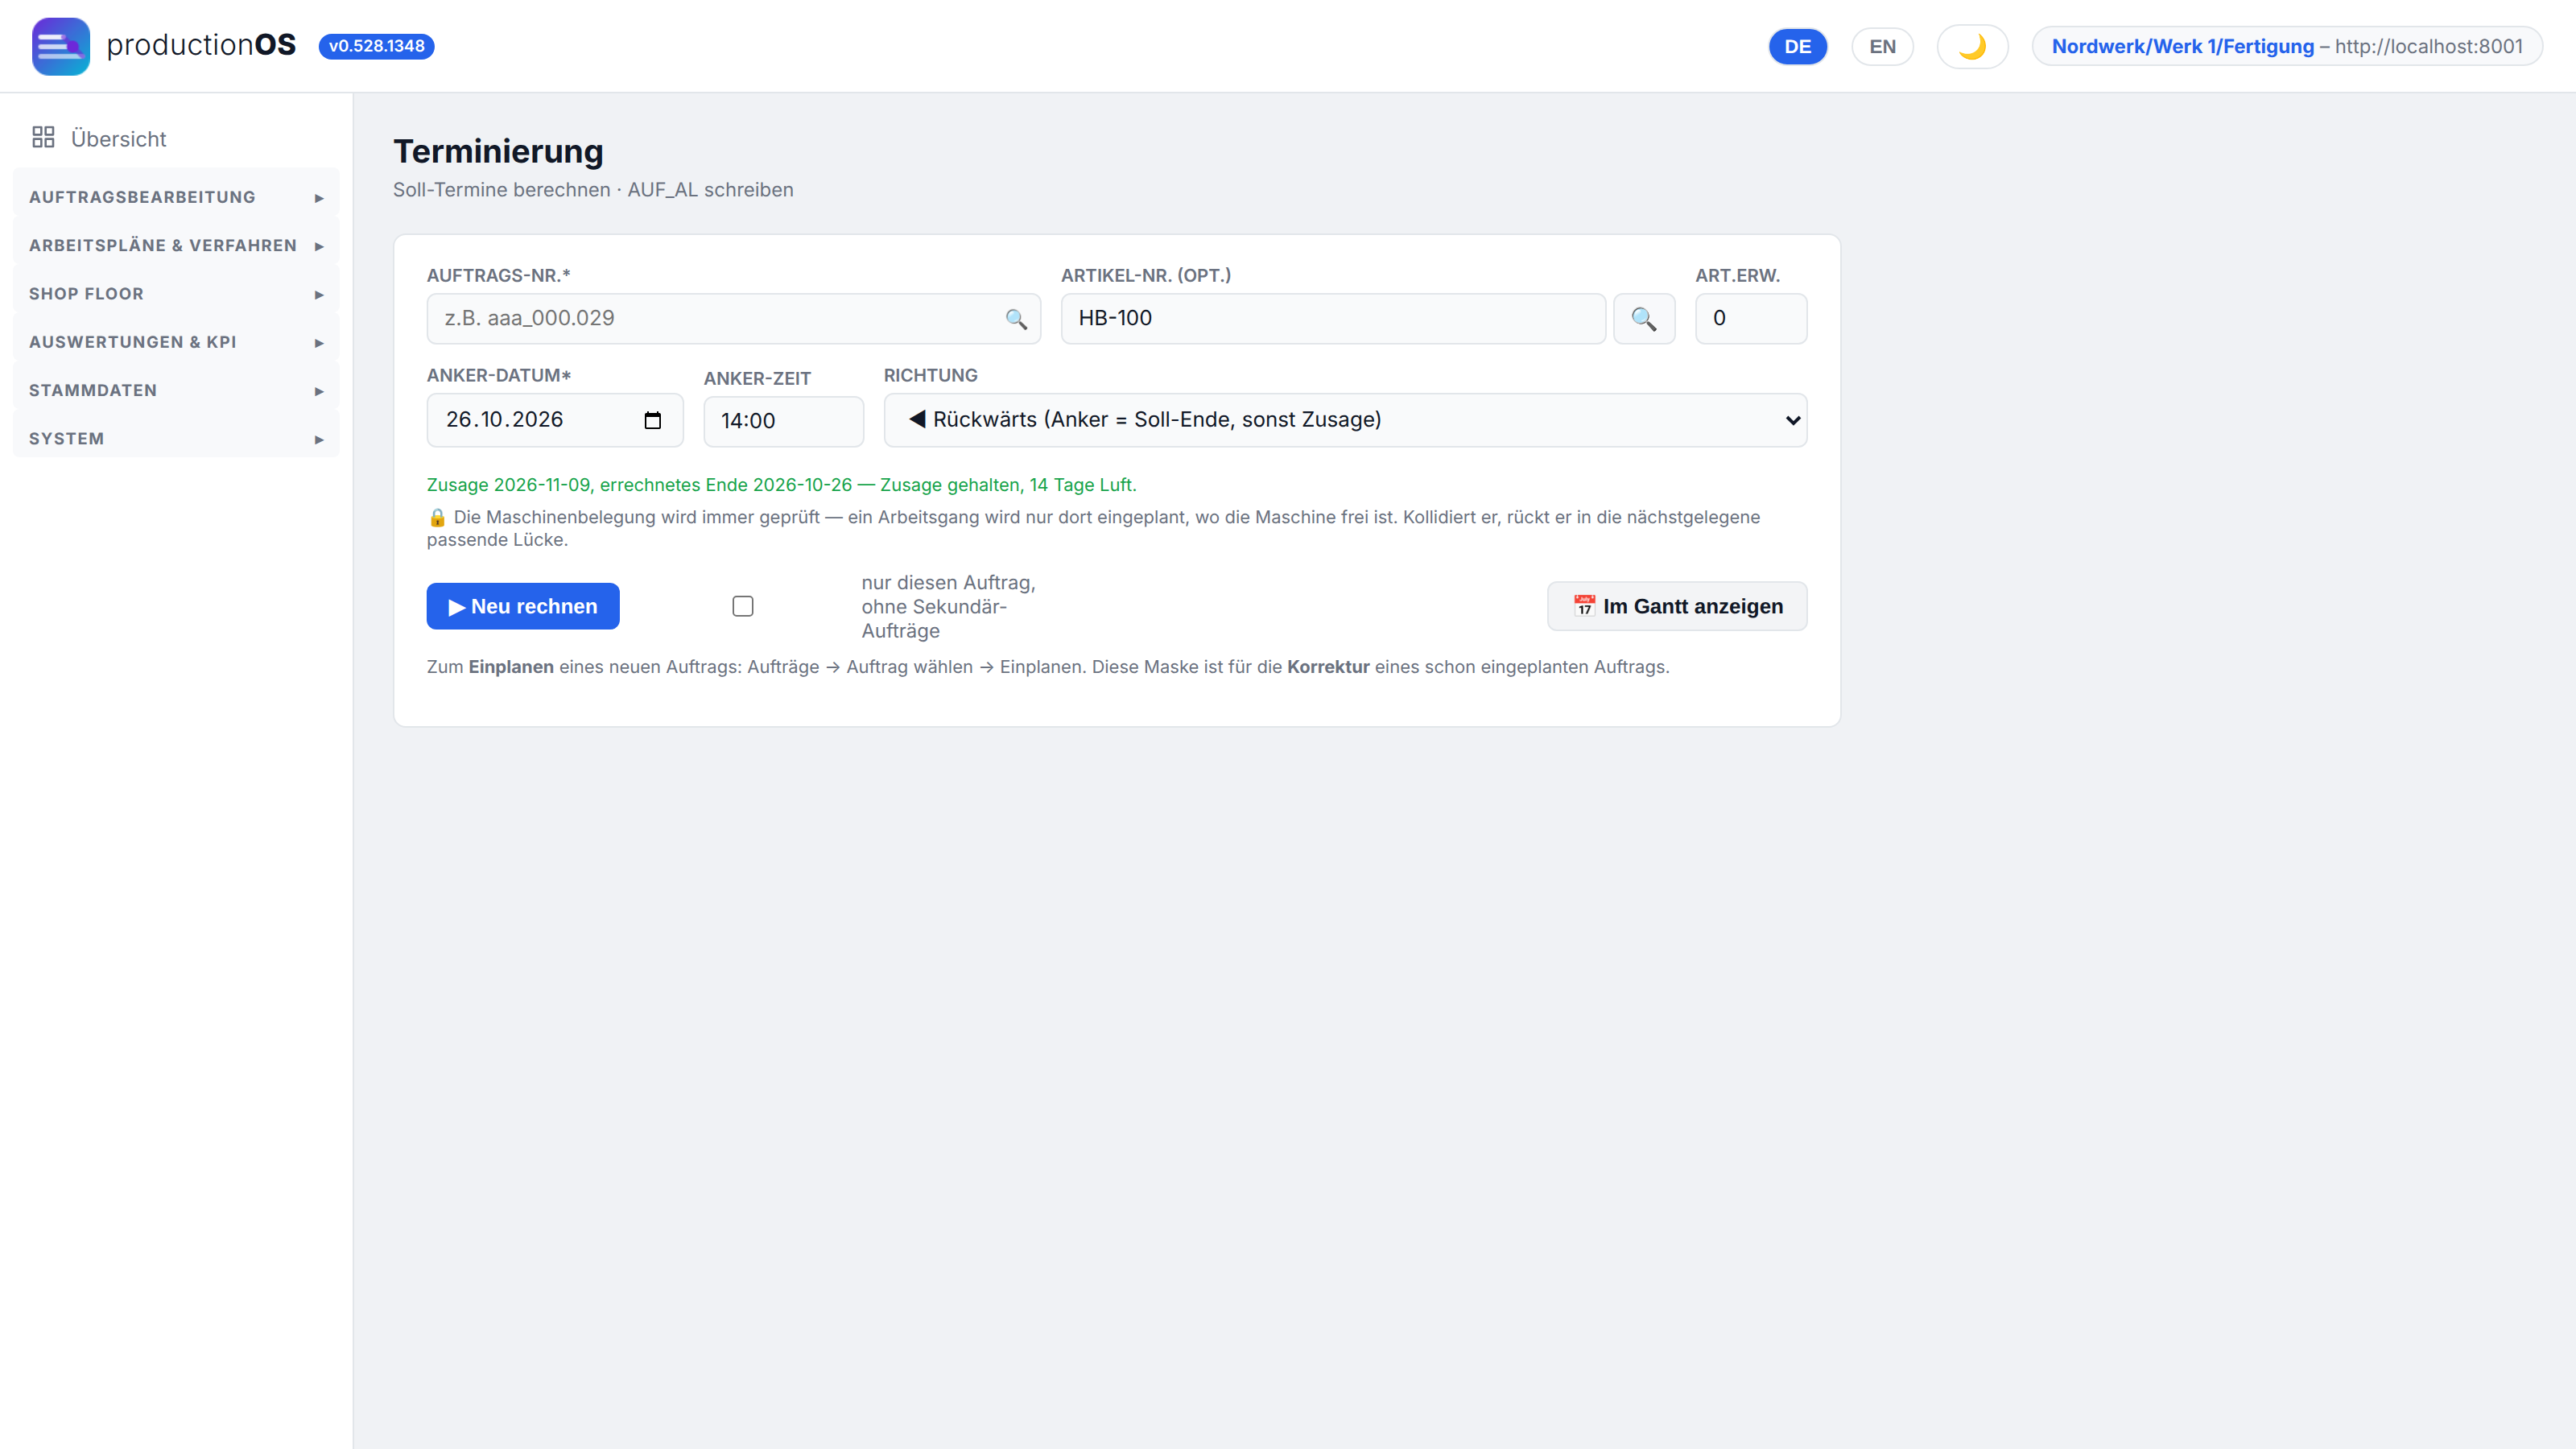Enable 'nur diesen Auftrag' checkbox
Image resolution: width=2576 pixels, height=1449 pixels.
[x=743, y=606]
